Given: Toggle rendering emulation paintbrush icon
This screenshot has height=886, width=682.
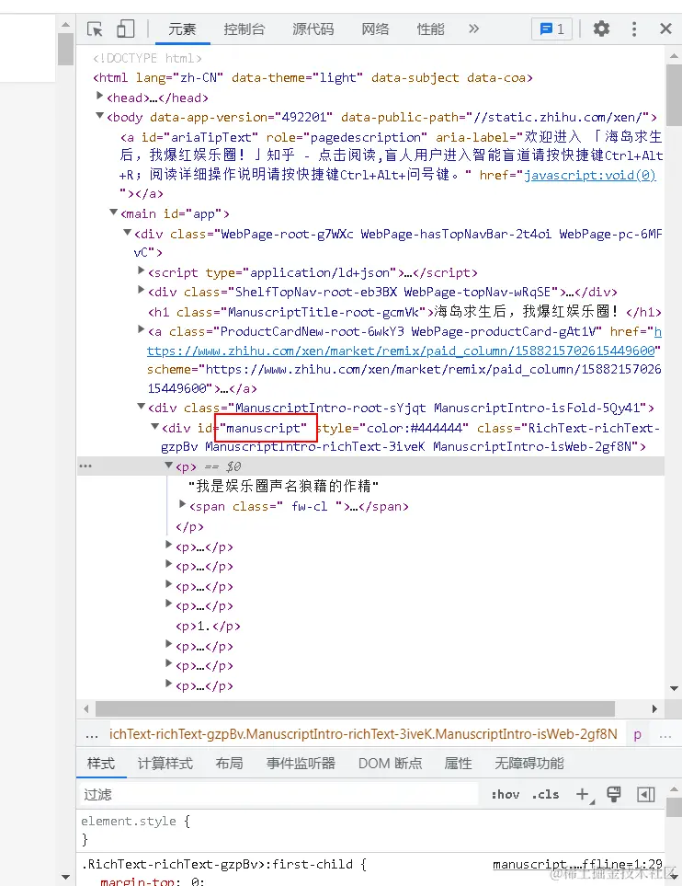Looking at the screenshot, I should pos(614,795).
